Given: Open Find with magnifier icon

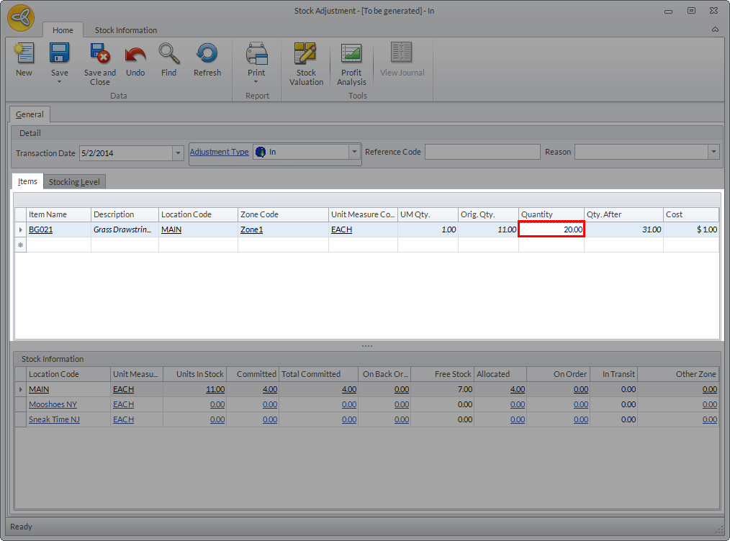Looking at the screenshot, I should point(169,55).
